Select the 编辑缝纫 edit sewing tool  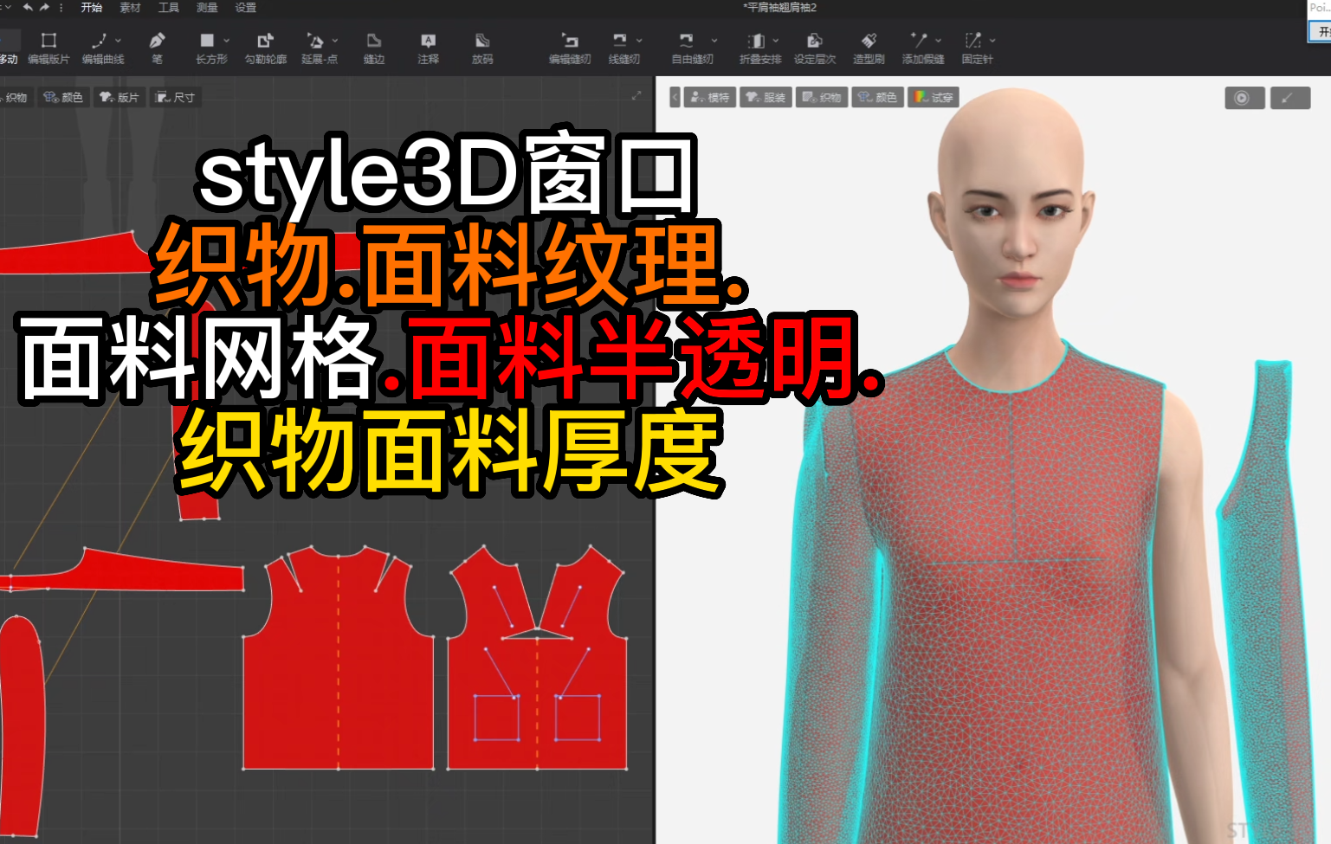(x=570, y=48)
